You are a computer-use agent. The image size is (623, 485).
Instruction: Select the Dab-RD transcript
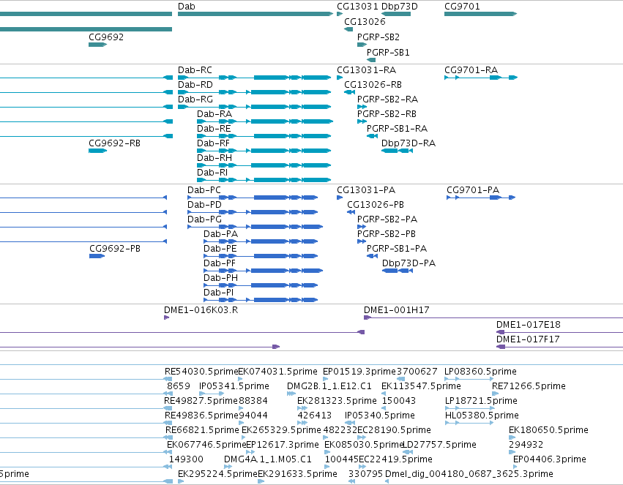pos(254,92)
